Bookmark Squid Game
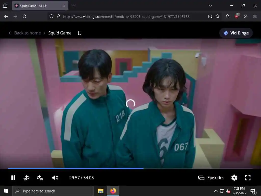 click(80, 33)
